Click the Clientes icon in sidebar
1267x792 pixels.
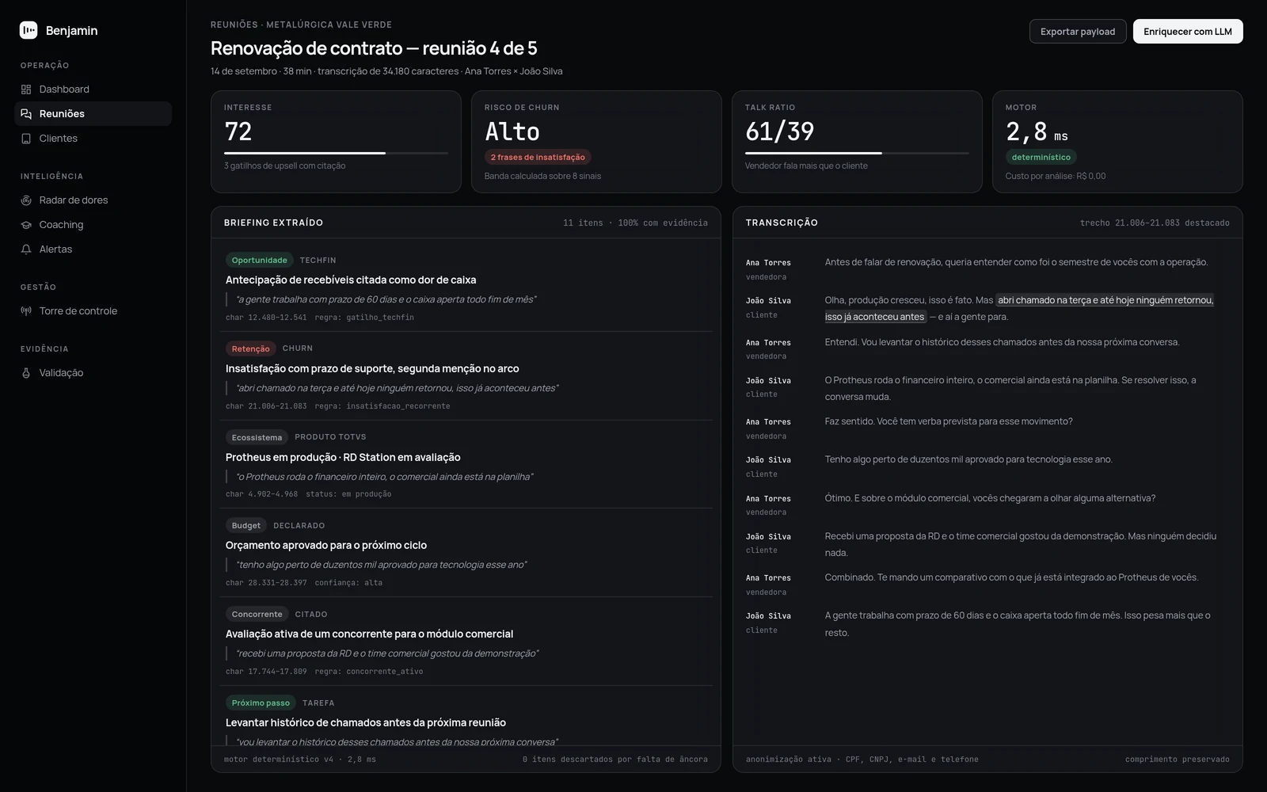click(26, 139)
